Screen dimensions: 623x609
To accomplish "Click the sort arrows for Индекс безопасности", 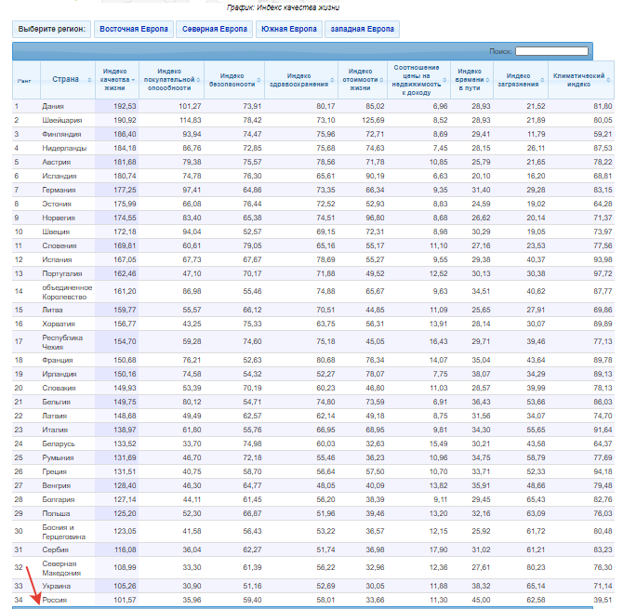I will (258, 80).
